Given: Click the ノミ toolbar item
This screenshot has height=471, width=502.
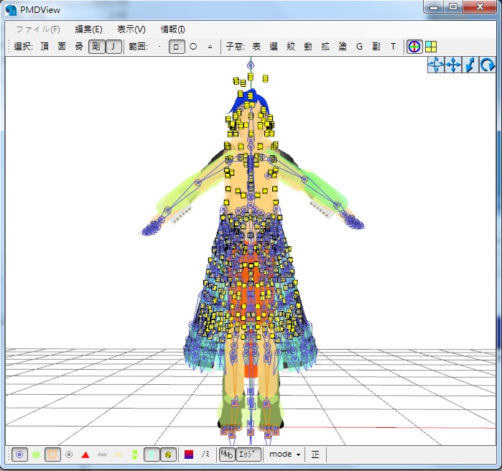Looking at the screenshot, I should click(205, 454).
